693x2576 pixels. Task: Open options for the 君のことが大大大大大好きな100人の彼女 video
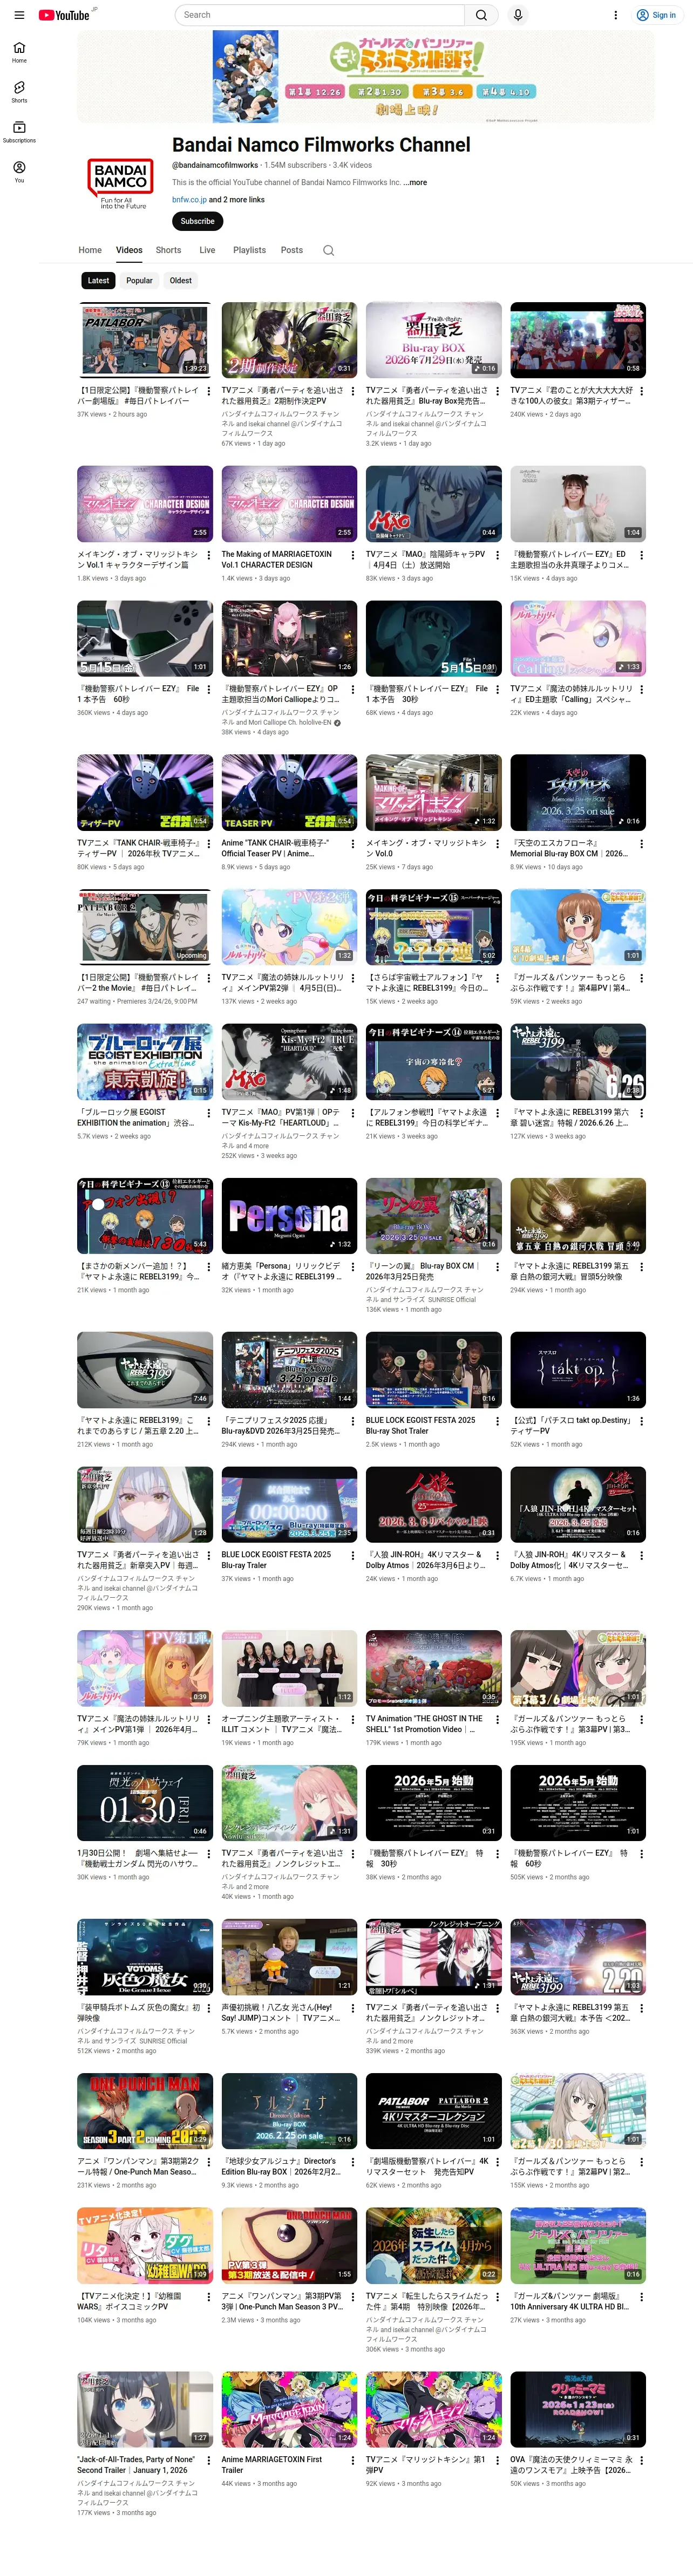[641, 391]
